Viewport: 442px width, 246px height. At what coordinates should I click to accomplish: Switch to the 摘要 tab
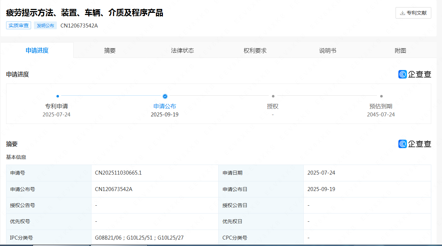pyautogui.click(x=110, y=51)
